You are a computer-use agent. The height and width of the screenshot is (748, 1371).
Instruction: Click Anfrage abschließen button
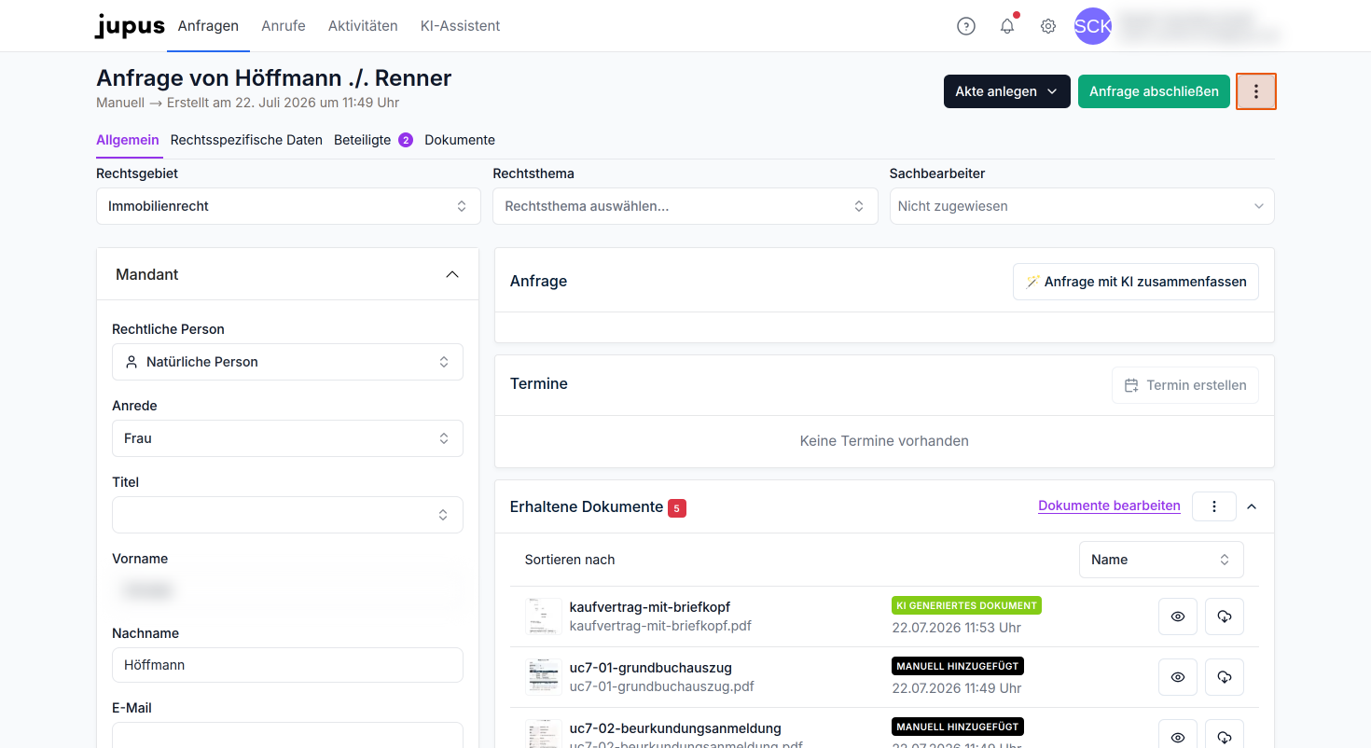(1154, 91)
